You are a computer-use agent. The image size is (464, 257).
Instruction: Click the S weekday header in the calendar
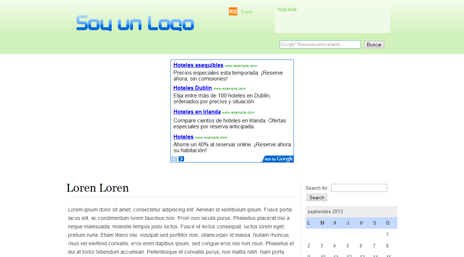point(374,223)
